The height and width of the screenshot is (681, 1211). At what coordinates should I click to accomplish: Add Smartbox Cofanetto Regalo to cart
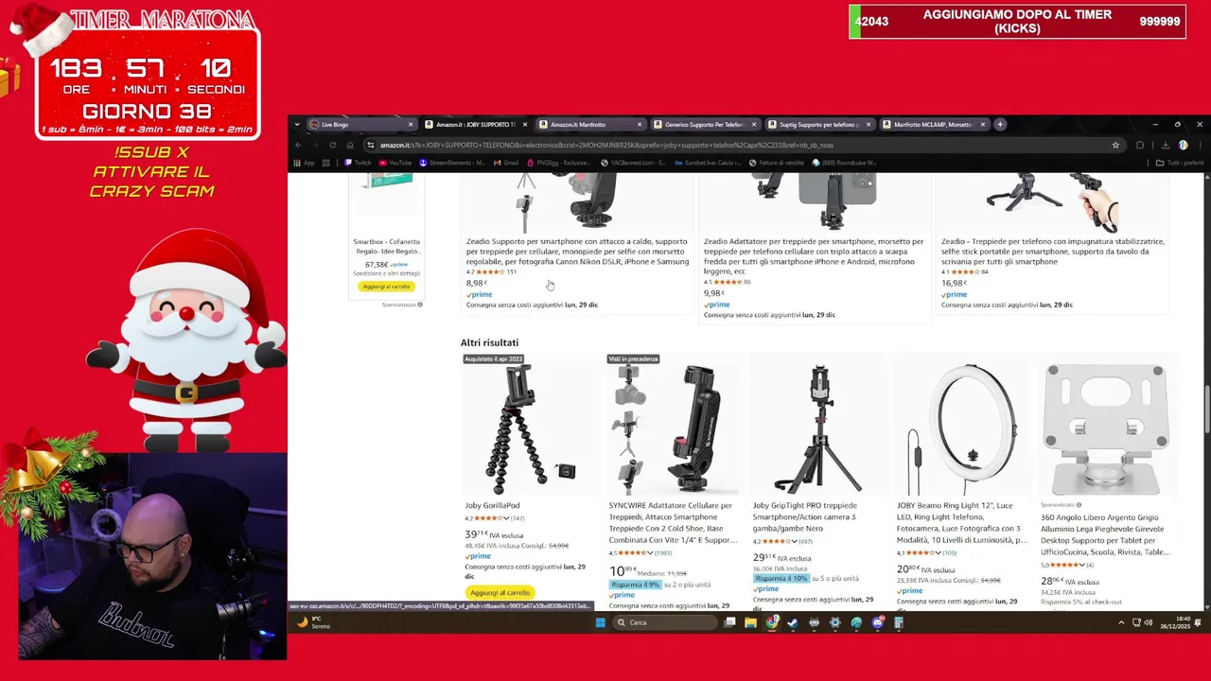pos(387,287)
